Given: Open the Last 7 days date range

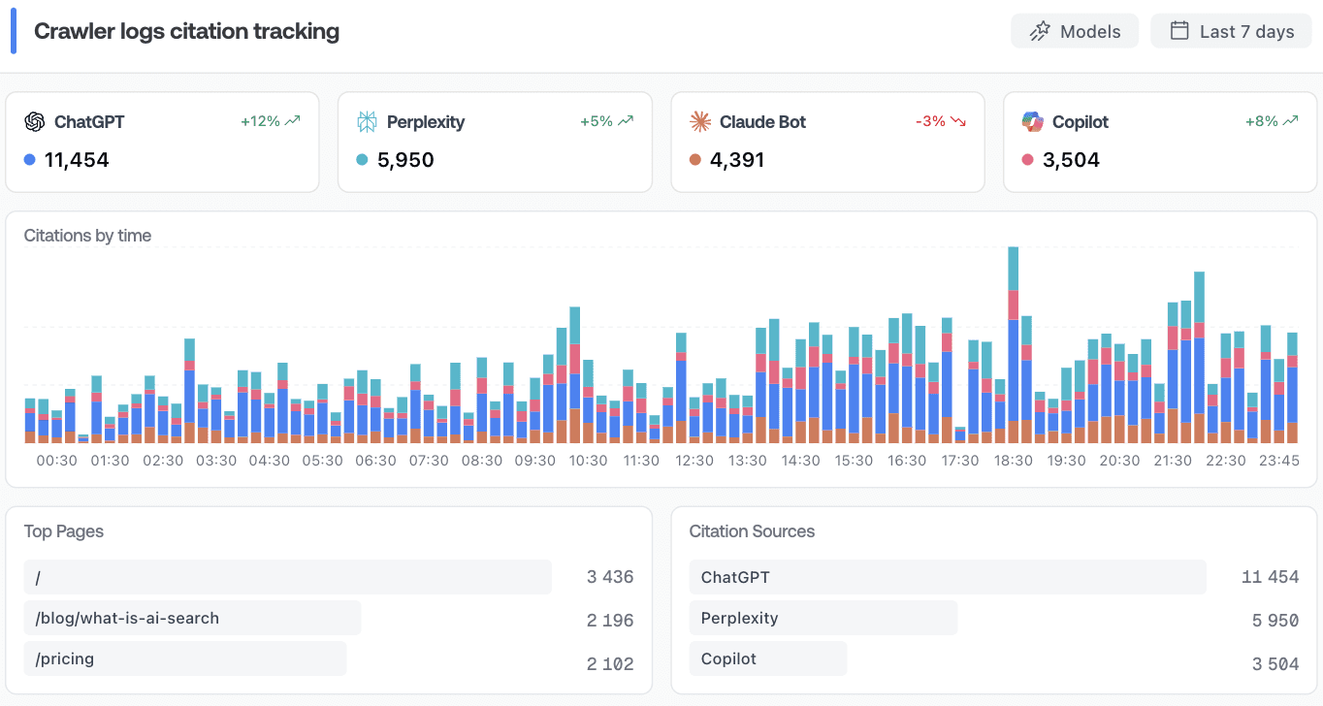Looking at the screenshot, I should [1231, 31].
